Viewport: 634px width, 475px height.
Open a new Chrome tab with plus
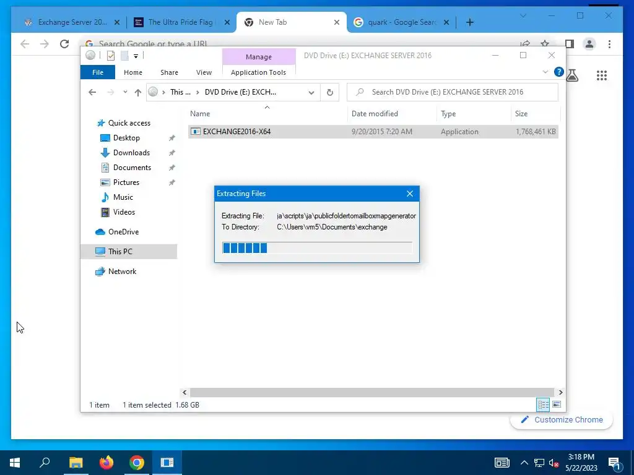point(469,22)
